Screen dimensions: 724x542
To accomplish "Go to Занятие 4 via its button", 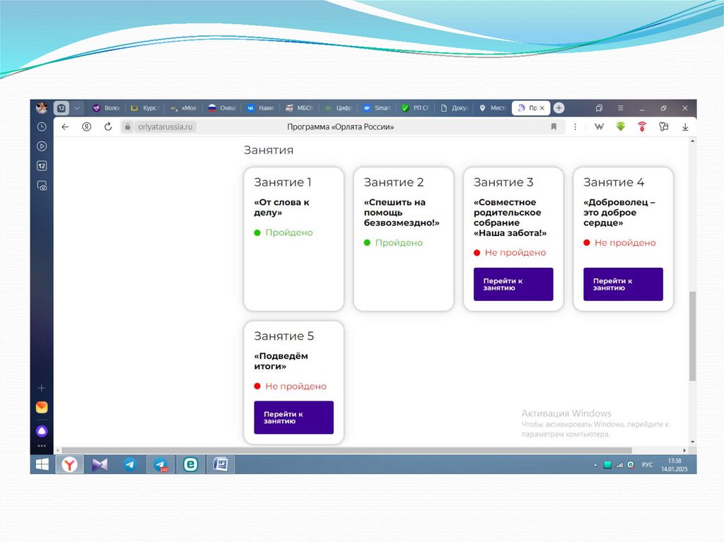I will [623, 284].
